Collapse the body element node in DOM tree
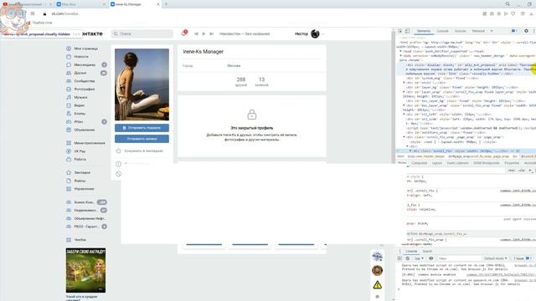This screenshot has height=301, width=536. [401, 56]
